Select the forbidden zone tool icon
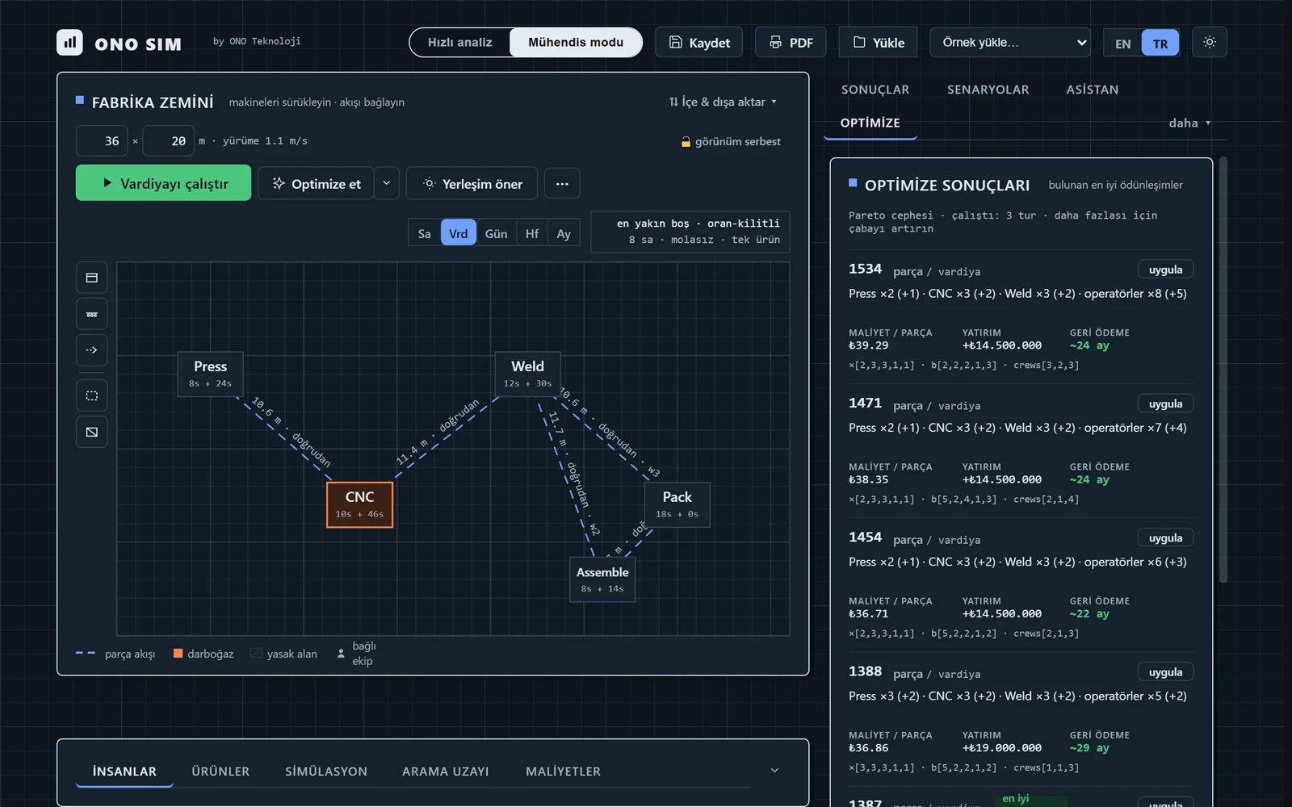 [x=92, y=432]
